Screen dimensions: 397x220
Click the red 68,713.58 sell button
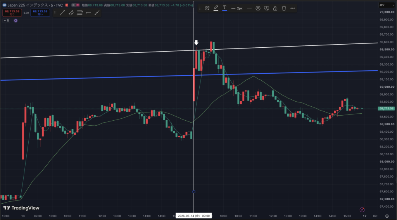point(12,13)
